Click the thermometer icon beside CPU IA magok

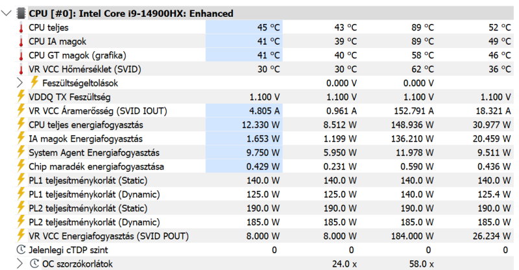[21, 41]
